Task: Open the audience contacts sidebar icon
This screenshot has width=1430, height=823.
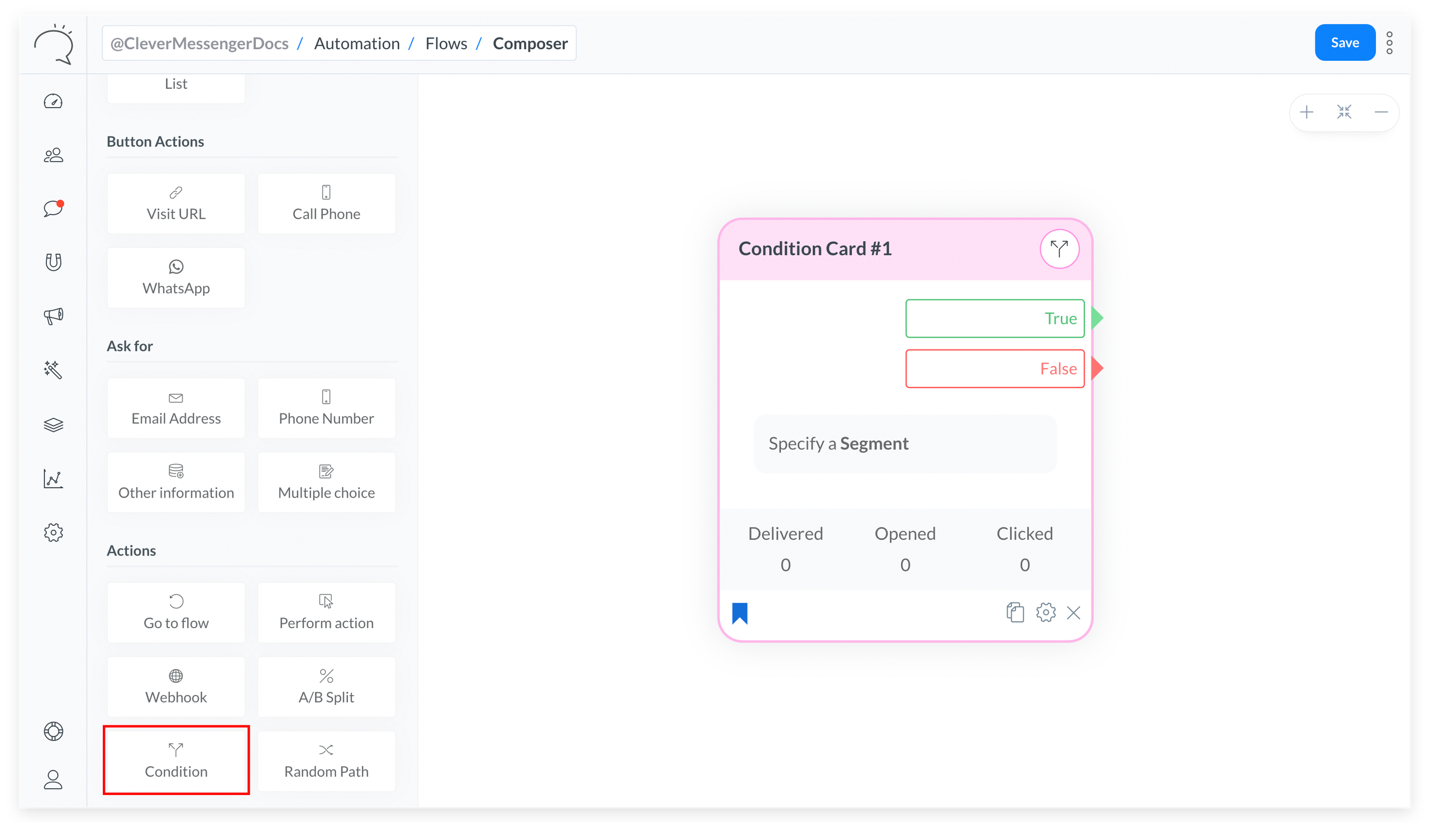Action: pyautogui.click(x=53, y=155)
